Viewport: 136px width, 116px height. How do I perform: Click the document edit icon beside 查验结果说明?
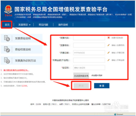tap(7, 49)
